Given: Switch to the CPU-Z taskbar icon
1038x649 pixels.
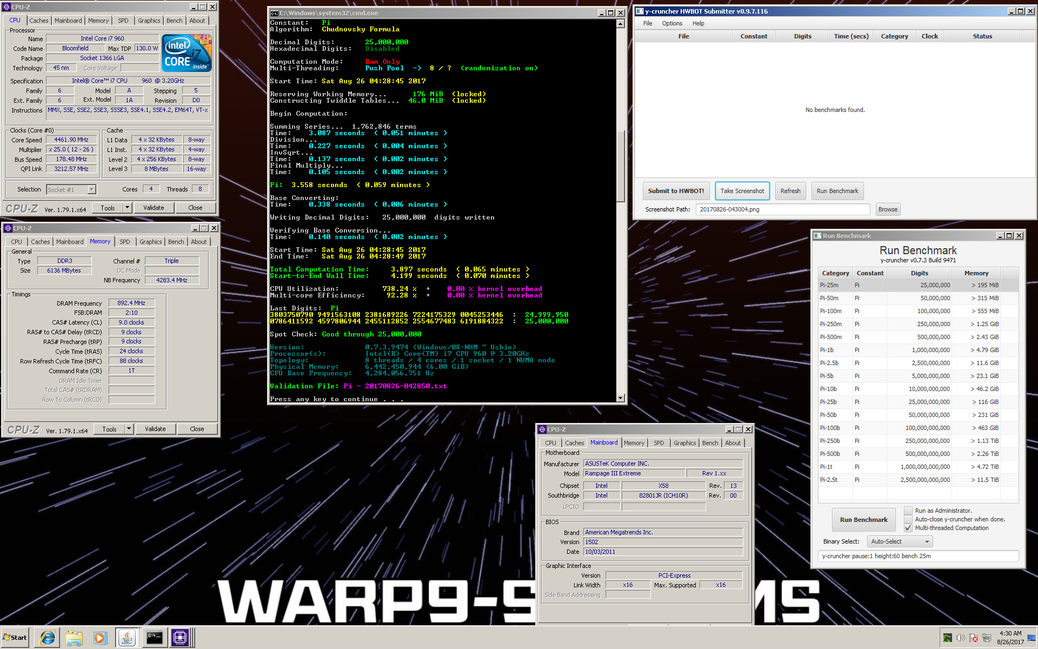Looking at the screenshot, I should [x=179, y=638].
